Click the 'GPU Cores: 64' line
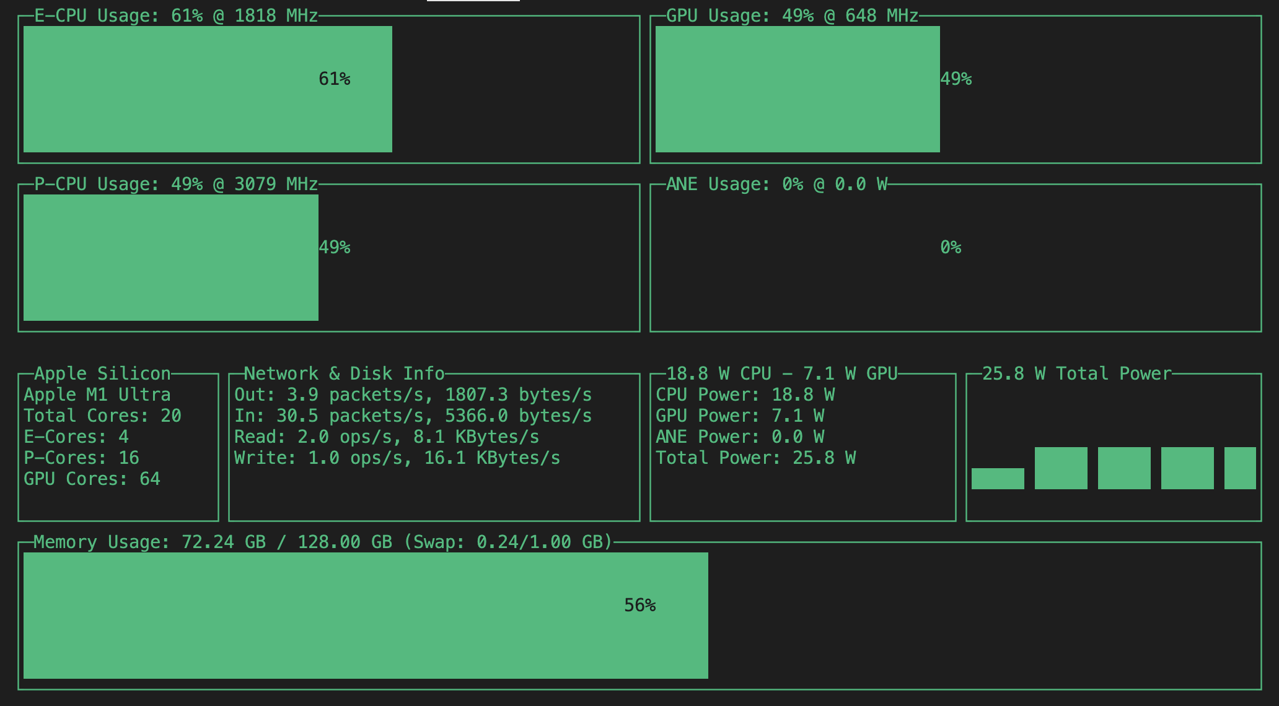The width and height of the screenshot is (1279, 706). pyautogui.click(x=92, y=479)
